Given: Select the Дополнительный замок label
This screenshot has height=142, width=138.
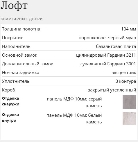Looking at the screenshot, I should tap(28, 64).
